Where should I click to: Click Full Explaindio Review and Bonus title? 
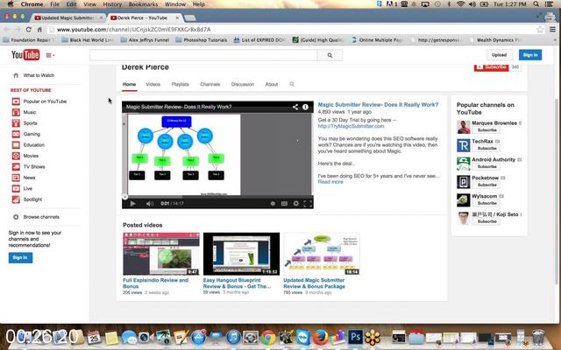(155, 283)
